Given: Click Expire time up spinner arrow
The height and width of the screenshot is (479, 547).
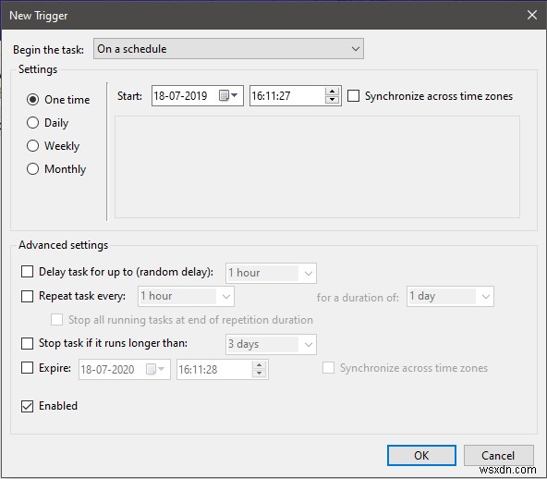Looking at the screenshot, I should coord(259,365).
